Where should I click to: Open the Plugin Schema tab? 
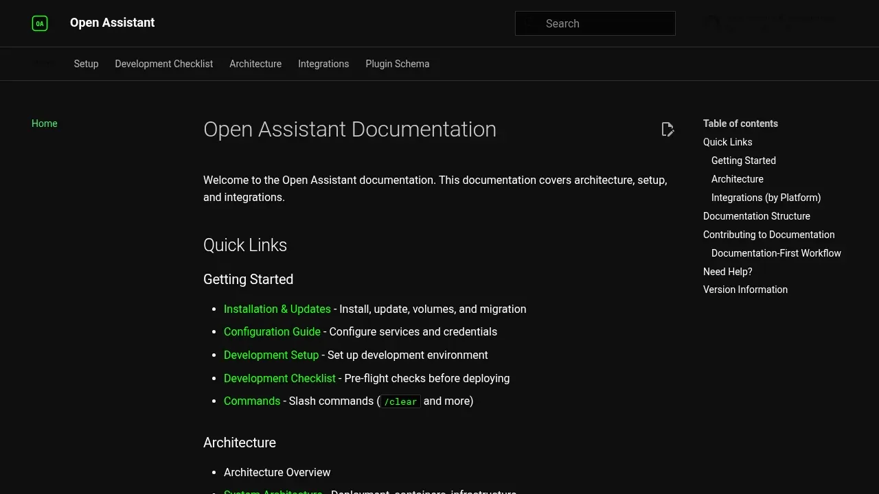[x=398, y=64]
